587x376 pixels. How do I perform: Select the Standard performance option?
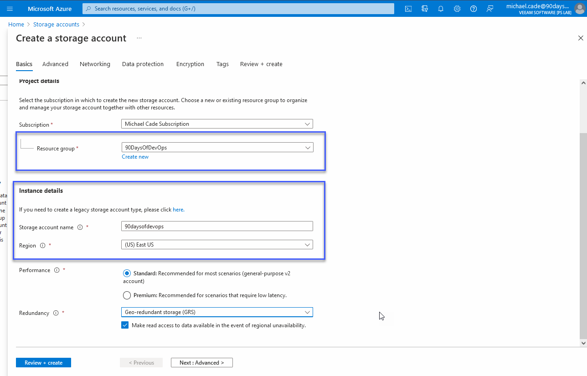[x=127, y=273]
